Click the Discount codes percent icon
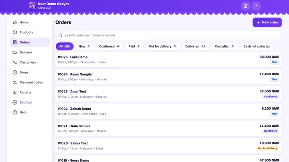Screen dimensions: 289x162 point(15,82)
